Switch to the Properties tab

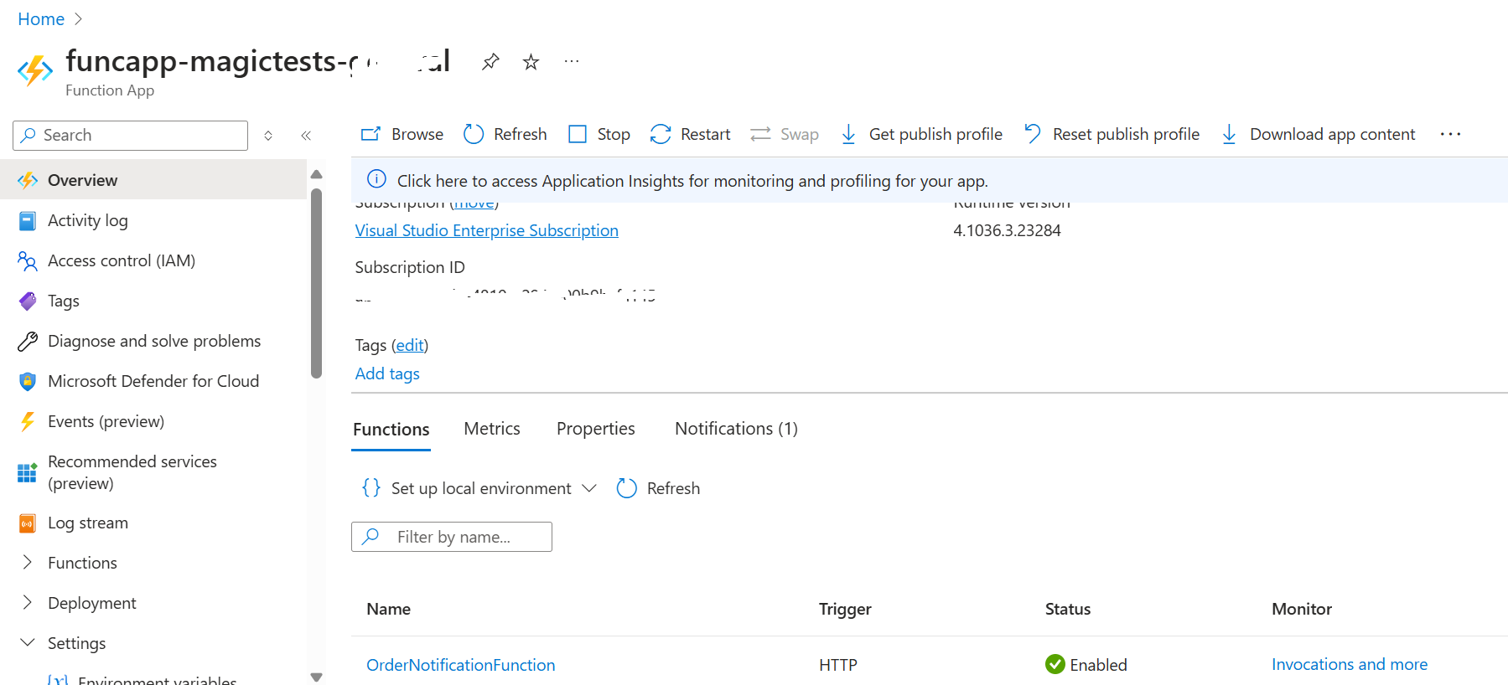(x=596, y=429)
